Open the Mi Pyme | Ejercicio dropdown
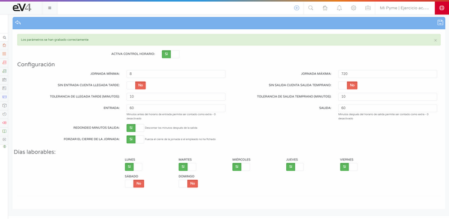This screenshot has height=219, width=449. tap(404, 8)
